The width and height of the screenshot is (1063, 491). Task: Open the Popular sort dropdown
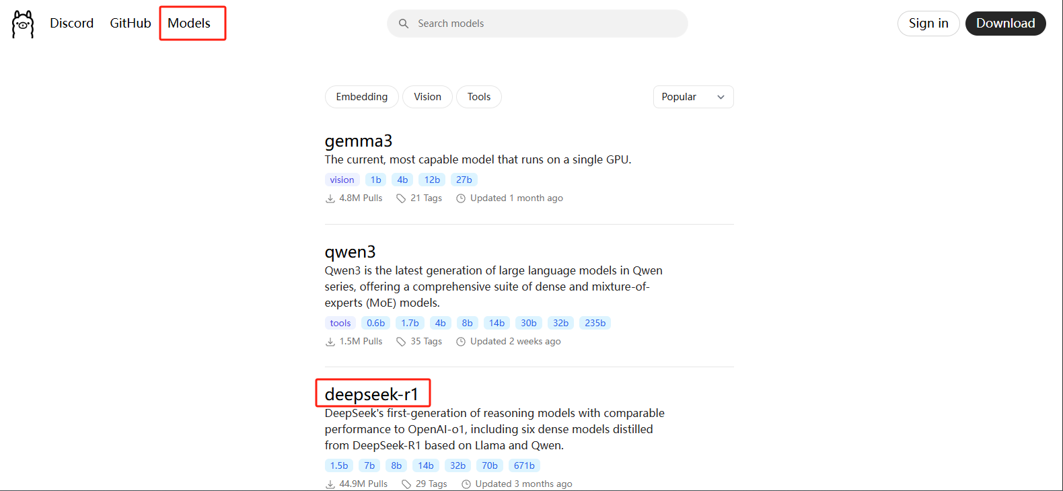692,97
